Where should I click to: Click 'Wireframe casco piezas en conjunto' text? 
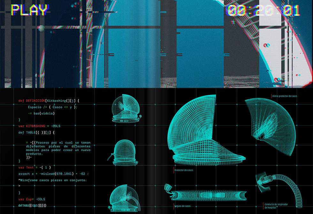pos(53,180)
